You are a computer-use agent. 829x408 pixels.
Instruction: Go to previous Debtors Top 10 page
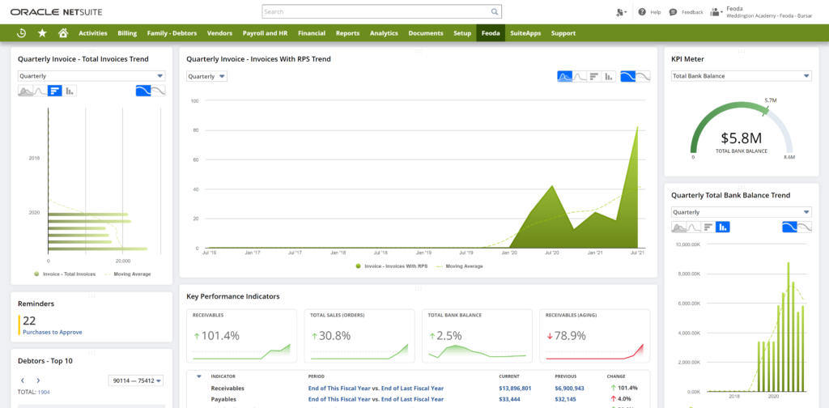click(x=22, y=380)
